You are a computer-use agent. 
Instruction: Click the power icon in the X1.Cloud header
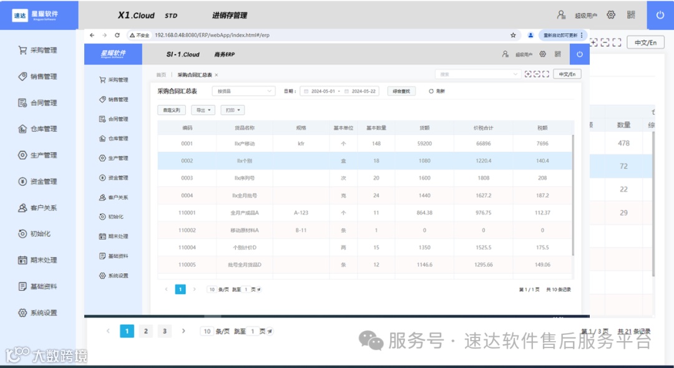tap(660, 15)
